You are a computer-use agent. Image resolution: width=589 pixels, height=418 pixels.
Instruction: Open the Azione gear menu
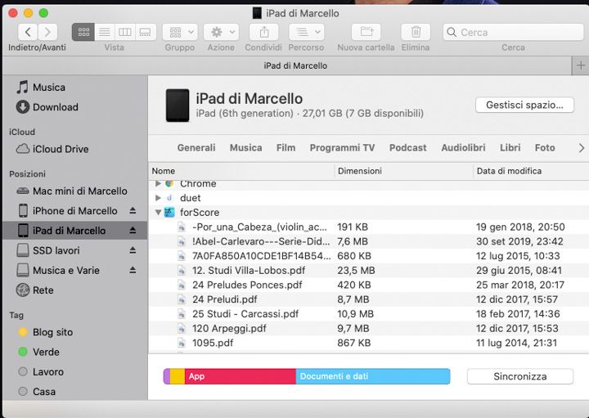click(221, 32)
